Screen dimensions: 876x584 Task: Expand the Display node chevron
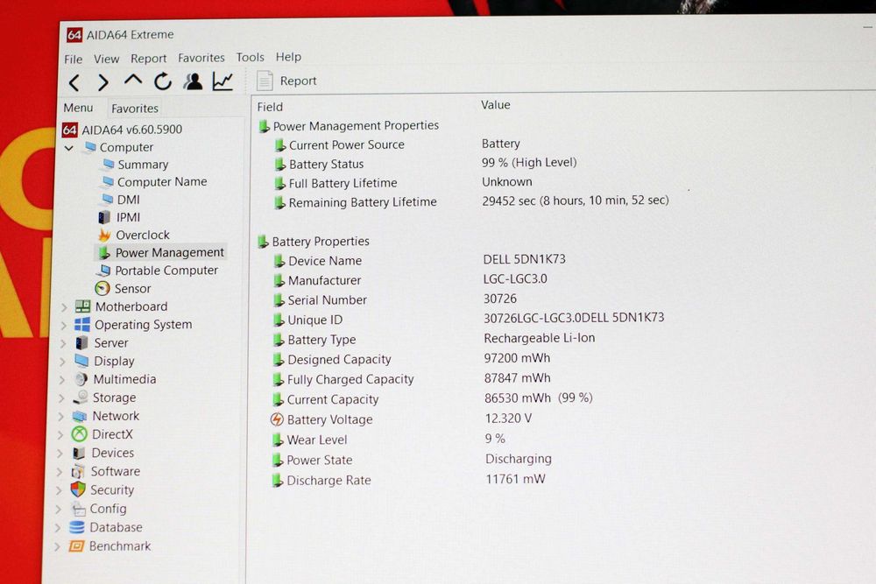coord(62,362)
